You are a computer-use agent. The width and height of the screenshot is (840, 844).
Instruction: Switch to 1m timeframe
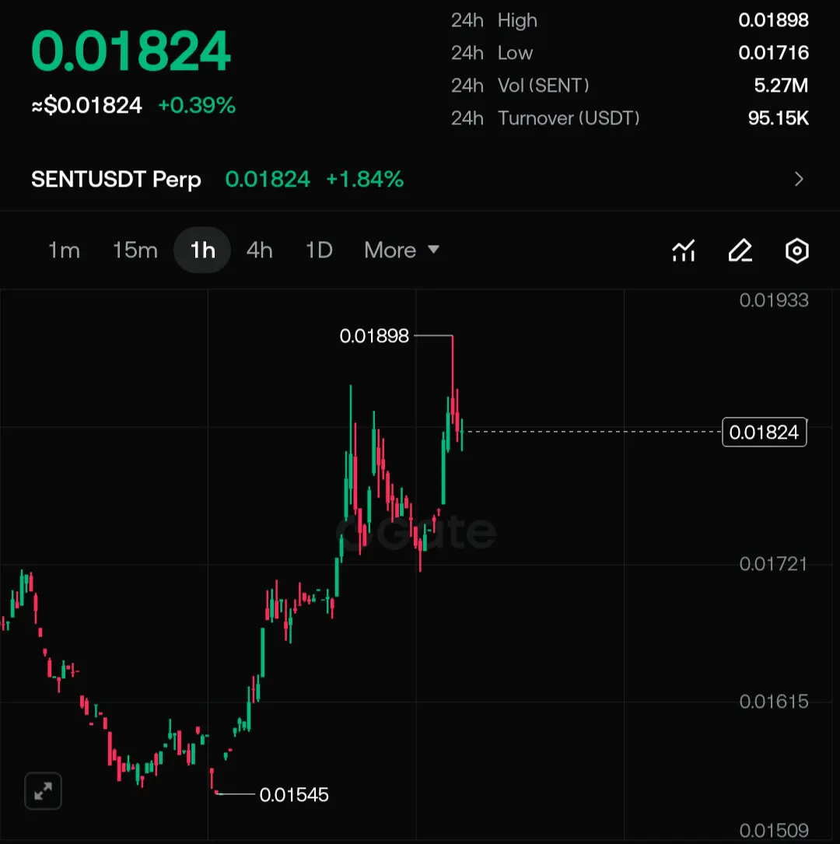click(64, 250)
